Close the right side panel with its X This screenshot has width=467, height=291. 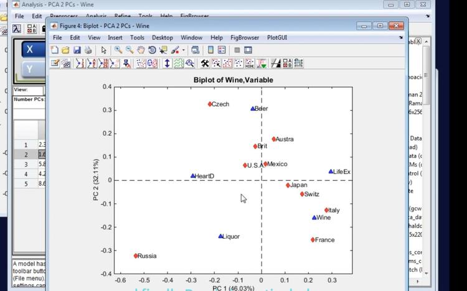pos(418,42)
